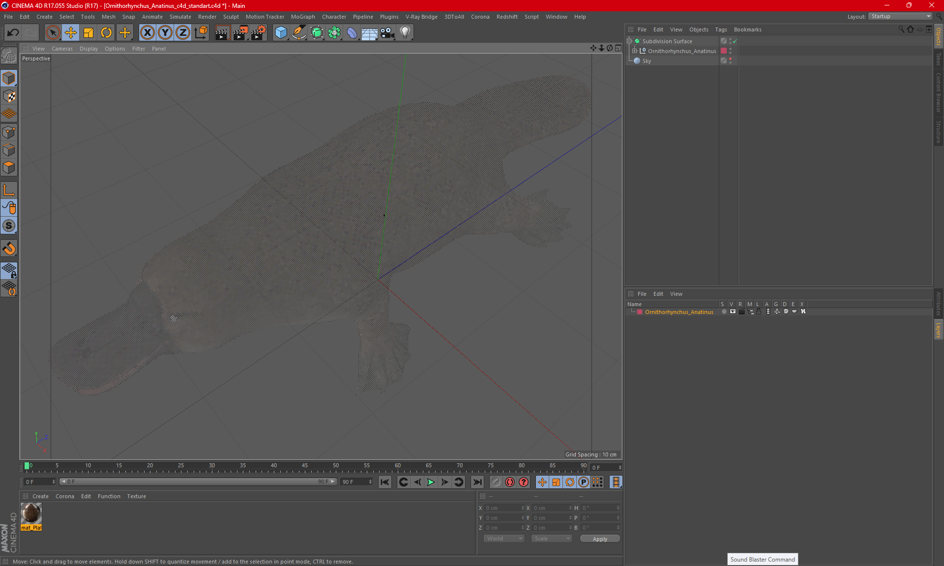Activate the Rotate tool

(x=106, y=33)
